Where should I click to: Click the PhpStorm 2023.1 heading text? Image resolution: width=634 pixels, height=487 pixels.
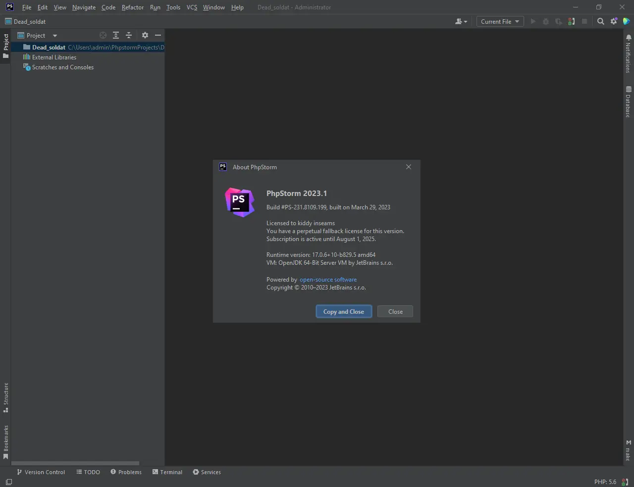click(297, 194)
